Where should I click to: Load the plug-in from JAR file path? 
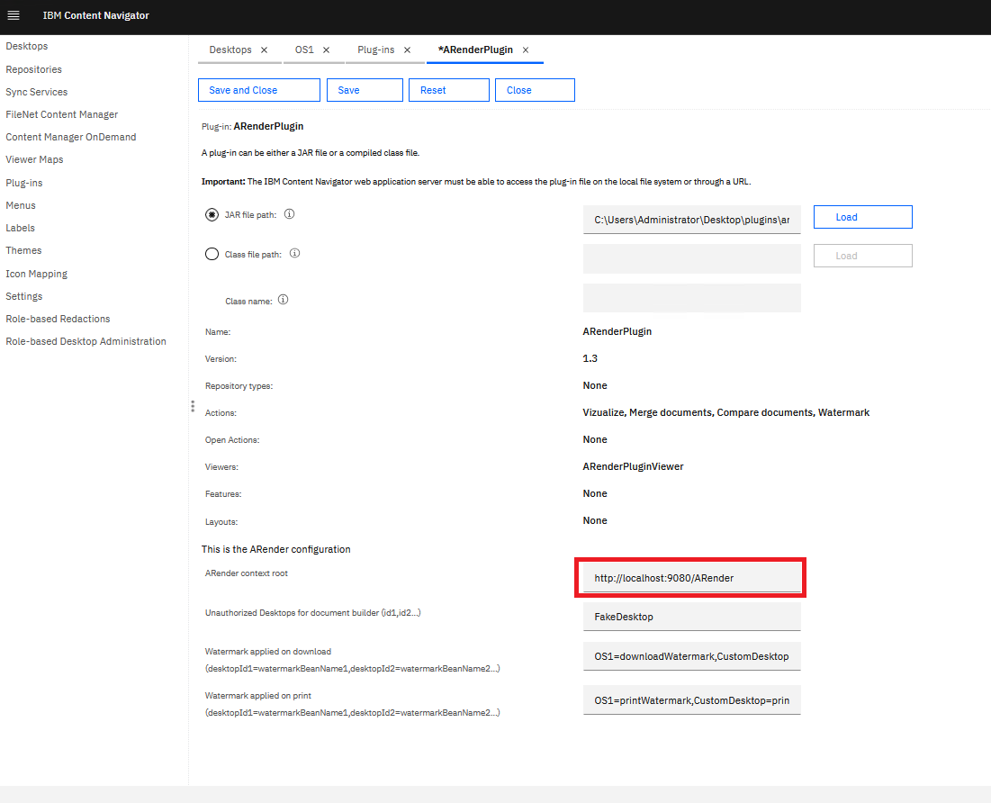point(862,217)
